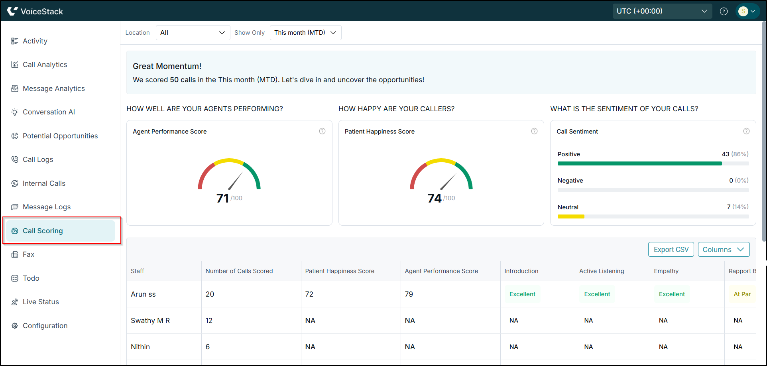
Task: Open the Call Sentiment info icon
Action: click(746, 131)
